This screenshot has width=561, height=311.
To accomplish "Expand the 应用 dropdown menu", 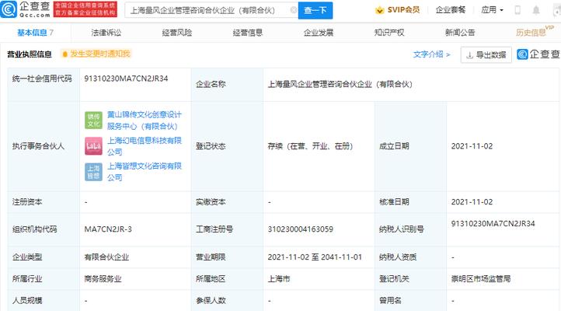I will coord(492,10).
